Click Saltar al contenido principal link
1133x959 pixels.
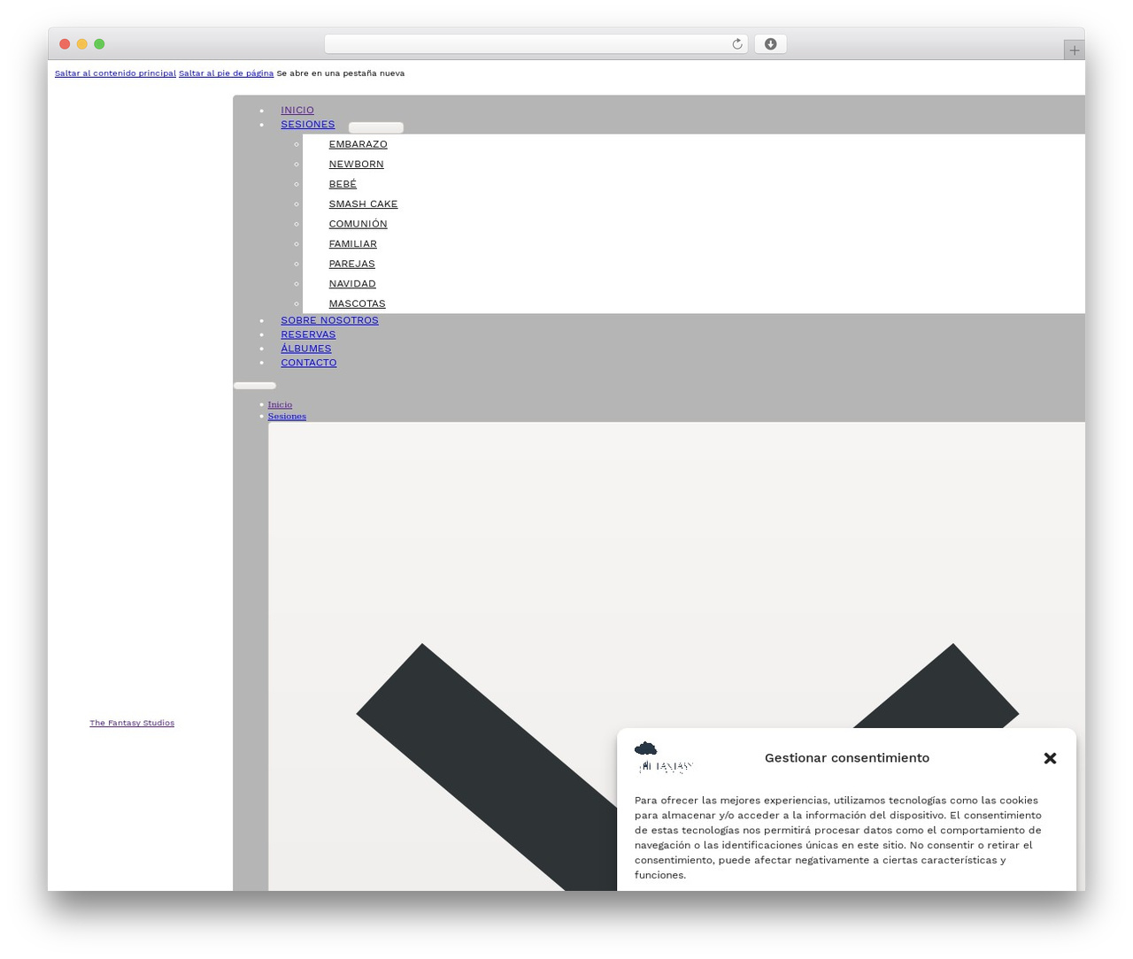115,73
